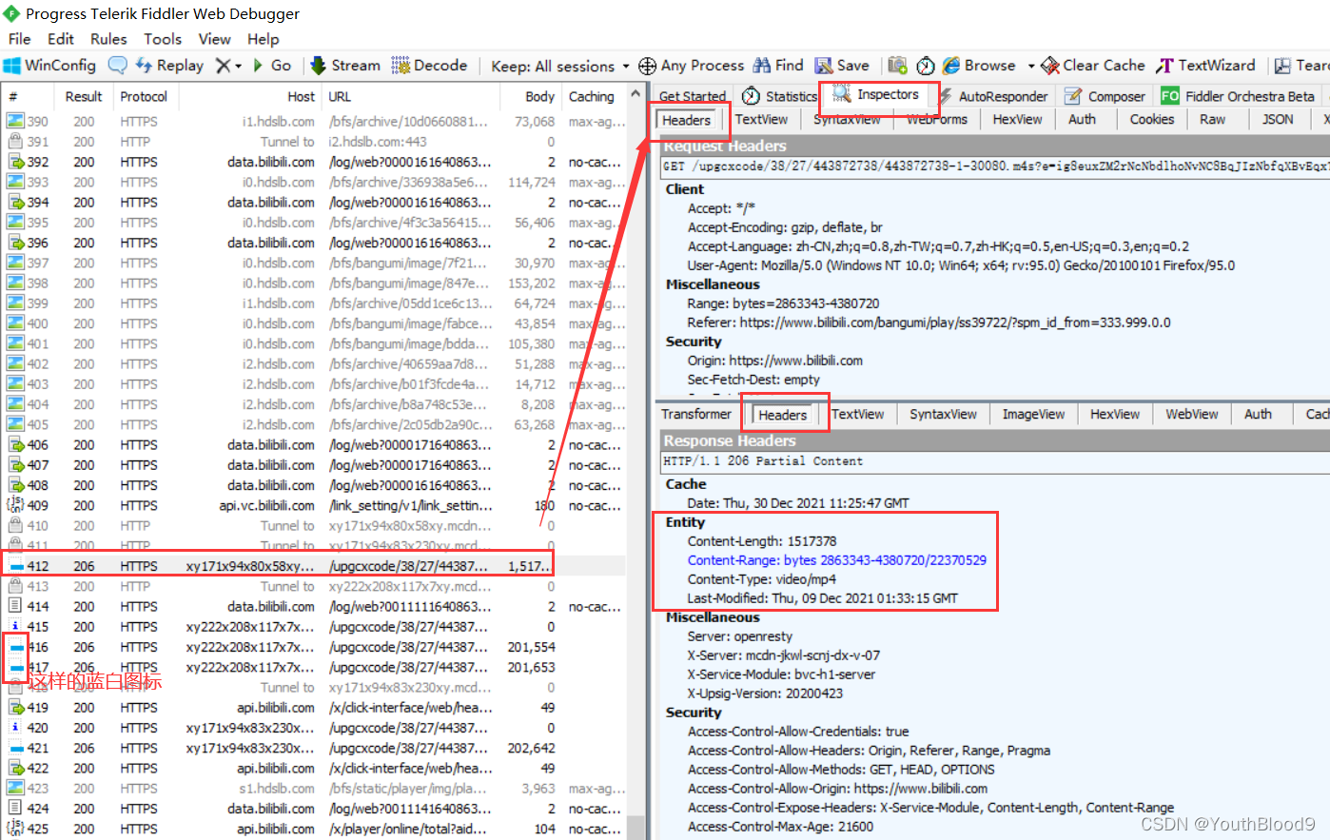
Task: Sort sessions by URL column header
Action: point(411,97)
